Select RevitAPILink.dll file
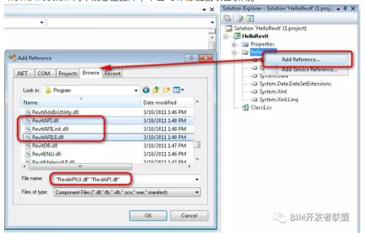365x234 pixels. [x=50, y=129]
